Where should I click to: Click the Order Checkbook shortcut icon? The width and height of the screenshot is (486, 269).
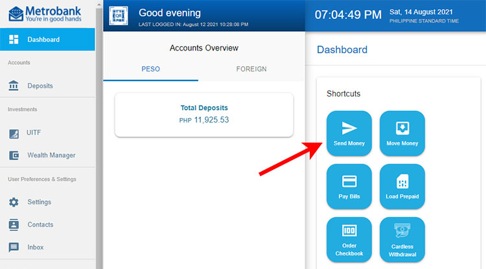pos(349,239)
